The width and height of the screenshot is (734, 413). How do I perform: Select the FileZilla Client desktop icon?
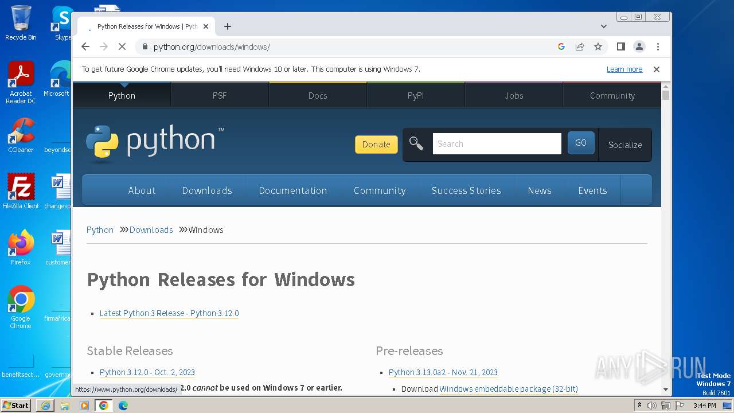pyautogui.click(x=21, y=192)
